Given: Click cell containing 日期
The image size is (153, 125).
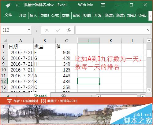Looking at the screenshot, I should pos(21,46).
